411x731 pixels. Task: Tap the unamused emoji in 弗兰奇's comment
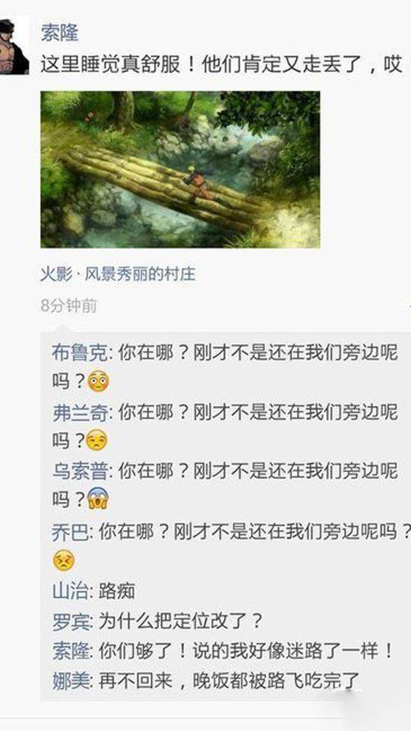point(97,441)
